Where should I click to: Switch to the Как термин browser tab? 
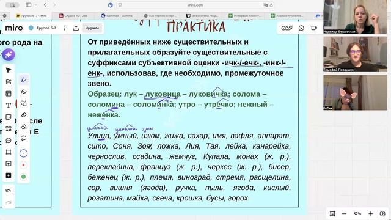click(x=160, y=16)
